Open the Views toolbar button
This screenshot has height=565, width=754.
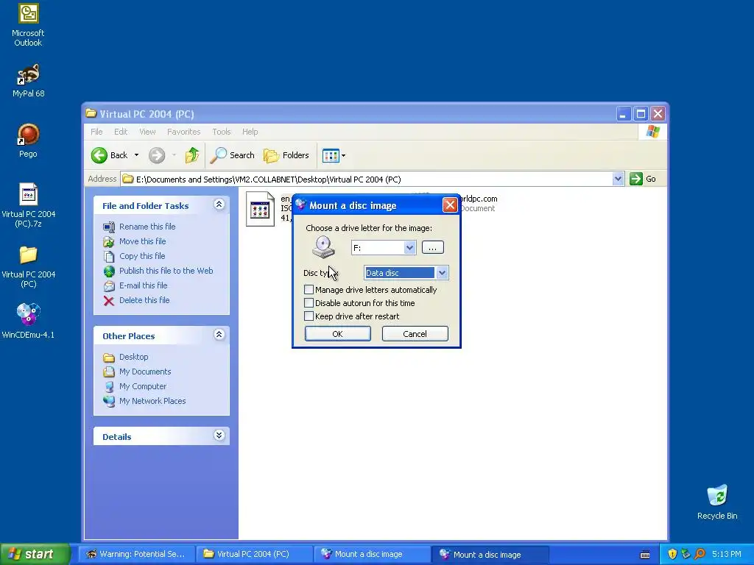click(334, 155)
